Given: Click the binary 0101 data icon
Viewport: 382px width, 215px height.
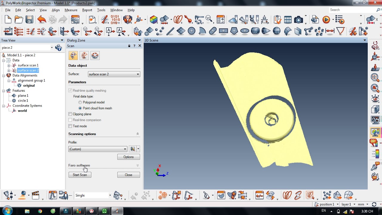Looking at the screenshot, I should coord(115,20).
